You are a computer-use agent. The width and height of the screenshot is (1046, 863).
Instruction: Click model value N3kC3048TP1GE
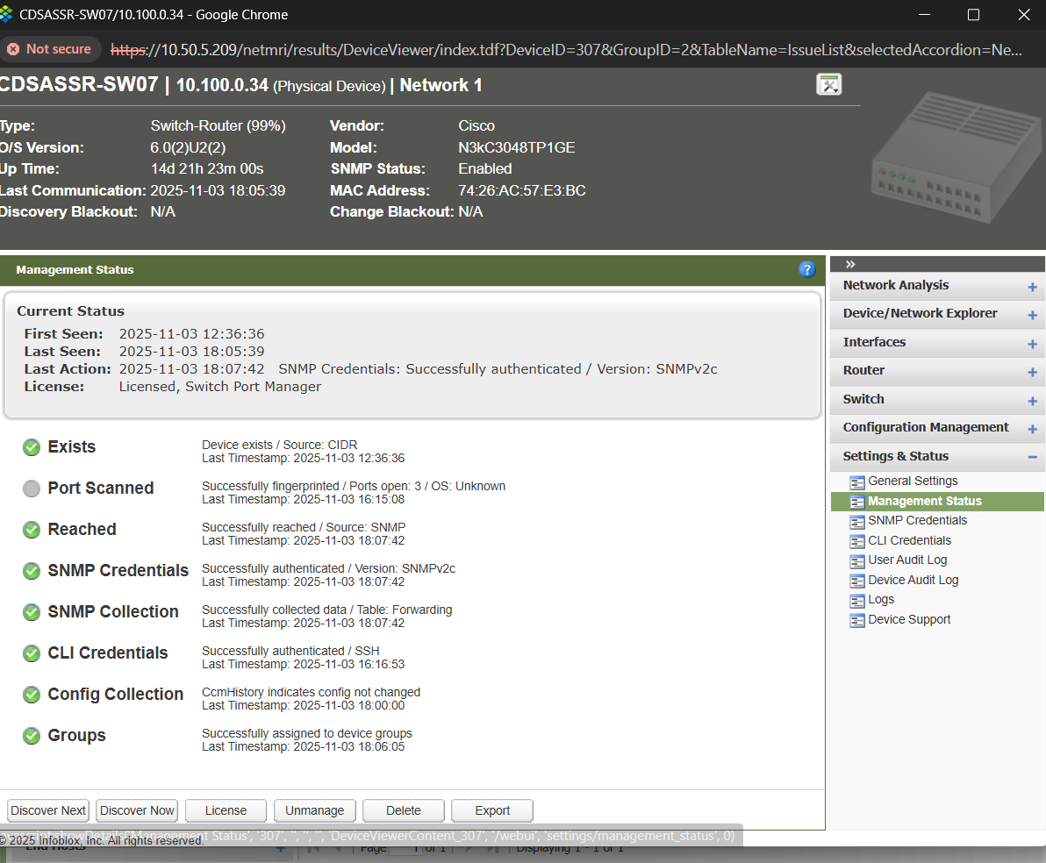[x=516, y=148]
